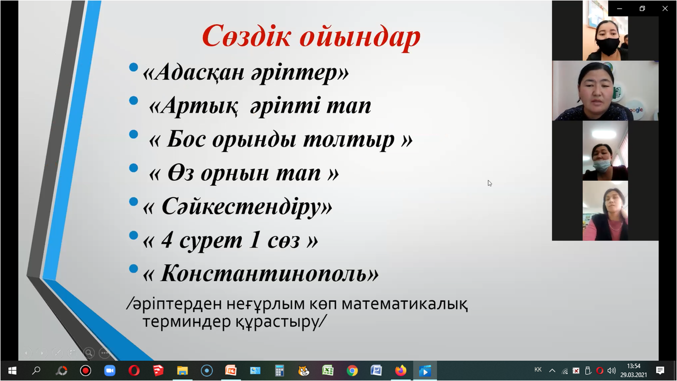Show all slides grid view
This screenshot has height=381, width=677.
point(73,352)
